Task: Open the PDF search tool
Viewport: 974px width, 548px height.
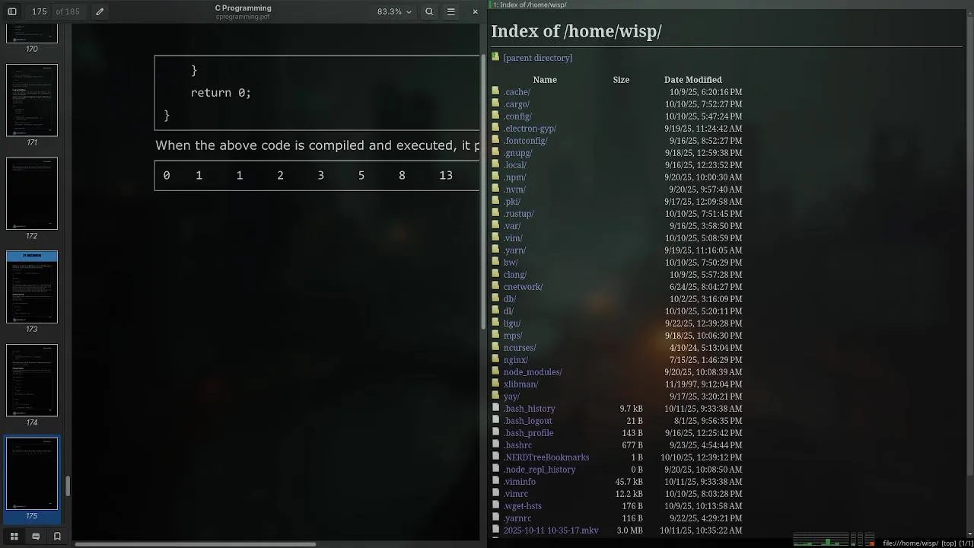Action: point(429,11)
